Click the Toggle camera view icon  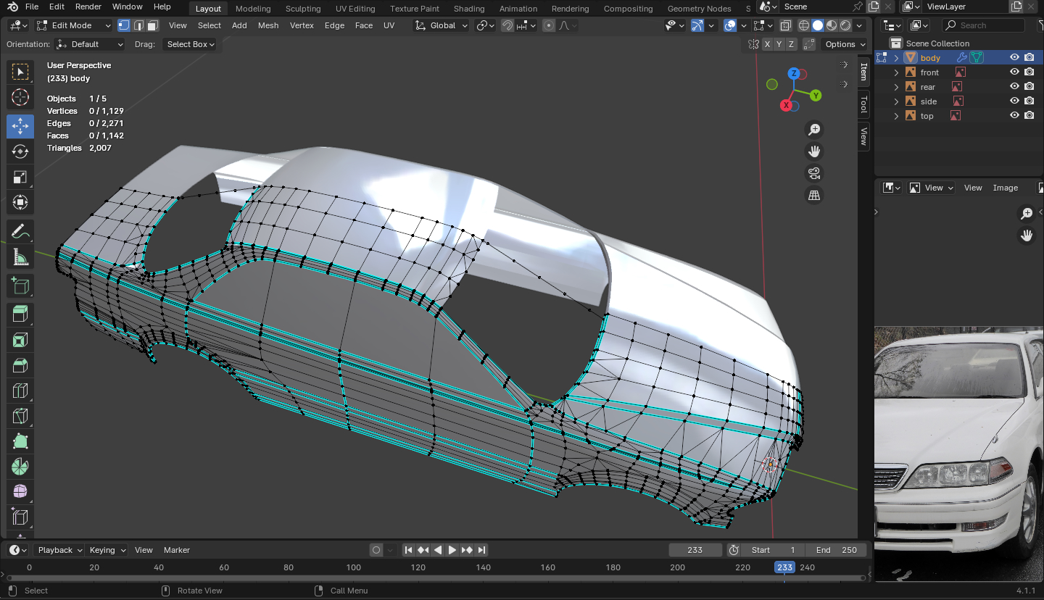[814, 173]
